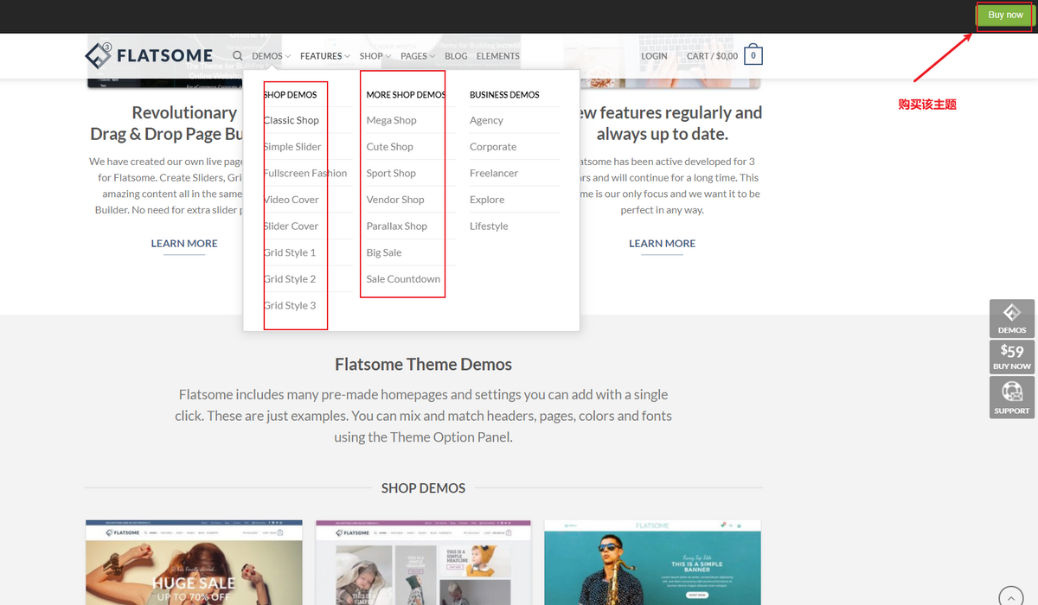
Task: Click the Login link
Action: coord(654,56)
